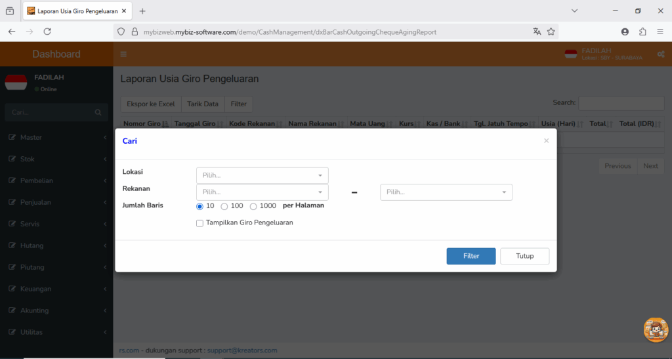This screenshot has width=672, height=359.
Task: Click Tarik Data button
Action: [x=203, y=104]
